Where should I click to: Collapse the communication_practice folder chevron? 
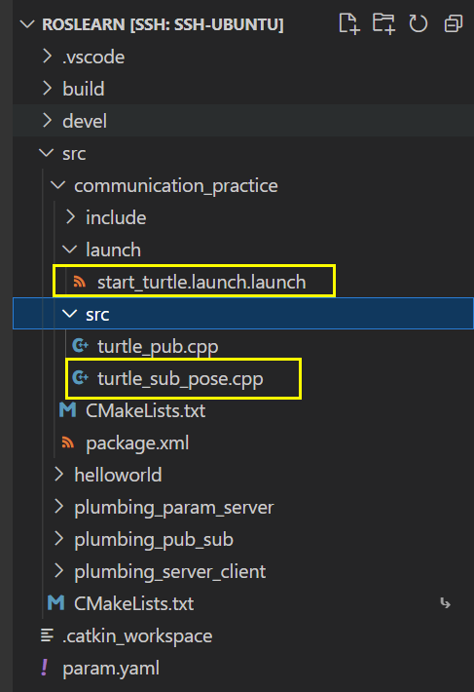[x=58, y=185]
